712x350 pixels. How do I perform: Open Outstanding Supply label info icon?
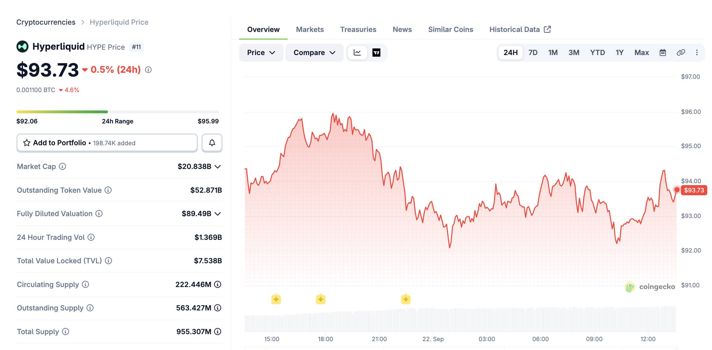pos(90,308)
